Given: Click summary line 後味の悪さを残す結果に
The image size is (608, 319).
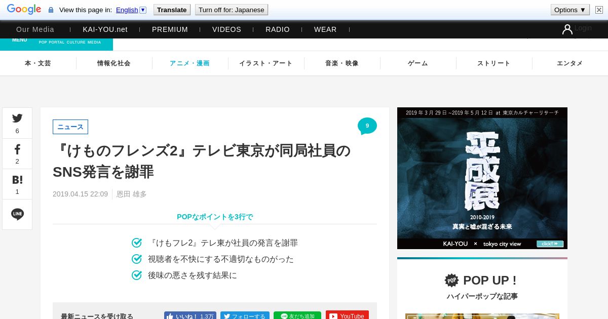Looking at the screenshot, I should tap(193, 275).
